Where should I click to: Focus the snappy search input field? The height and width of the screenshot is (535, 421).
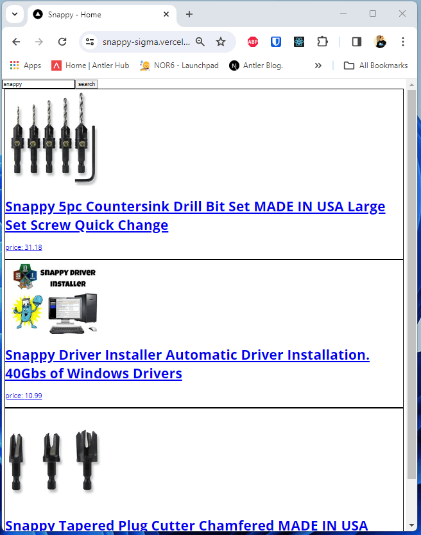coord(39,84)
